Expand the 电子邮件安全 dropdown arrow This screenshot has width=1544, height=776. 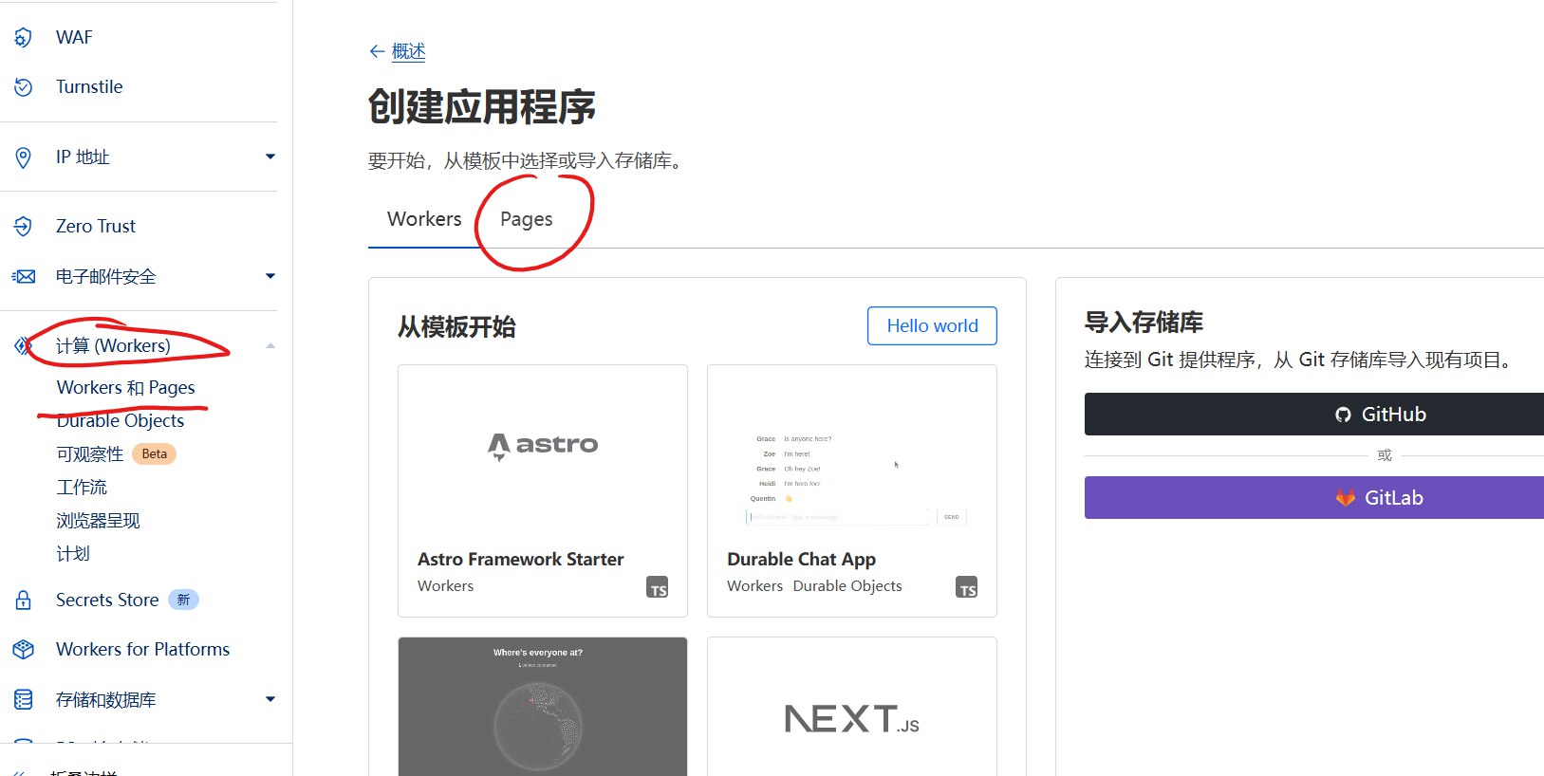click(x=270, y=276)
